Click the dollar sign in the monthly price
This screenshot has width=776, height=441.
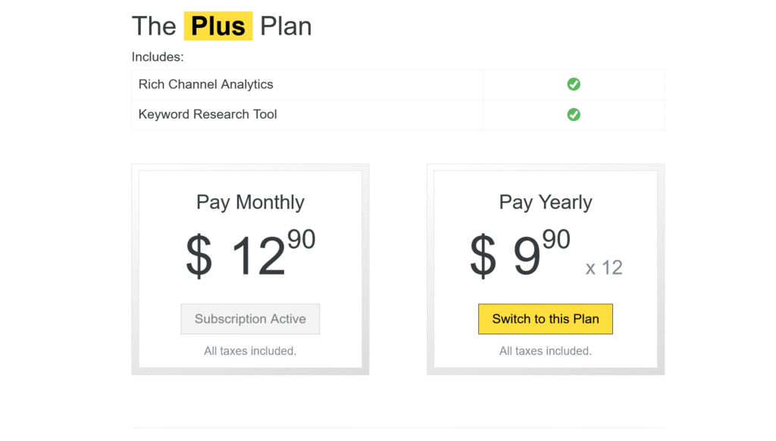click(x=199, y=256)
